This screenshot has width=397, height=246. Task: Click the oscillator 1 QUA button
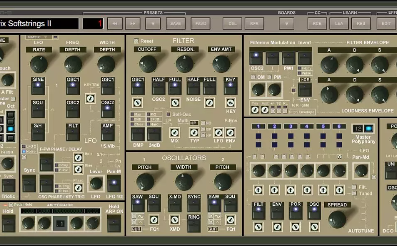pos(136,229)
